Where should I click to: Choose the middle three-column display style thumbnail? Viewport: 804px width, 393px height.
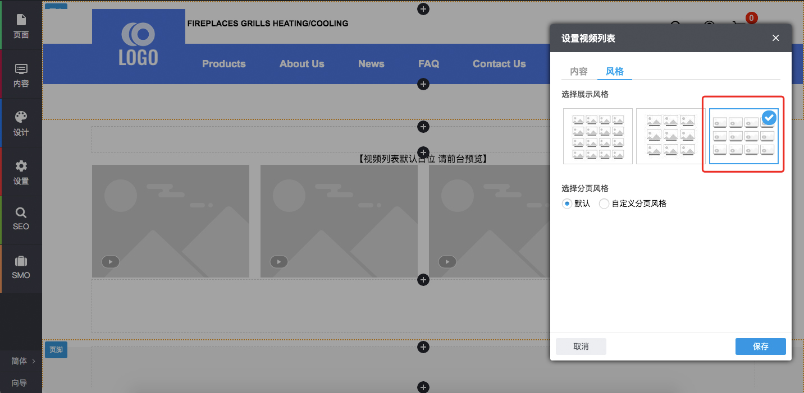pyautogui.click(x=670, y=136)
